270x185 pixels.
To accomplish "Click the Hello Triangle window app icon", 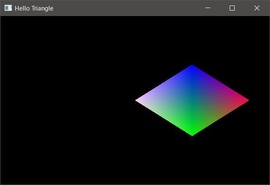I will pos(8,8).
